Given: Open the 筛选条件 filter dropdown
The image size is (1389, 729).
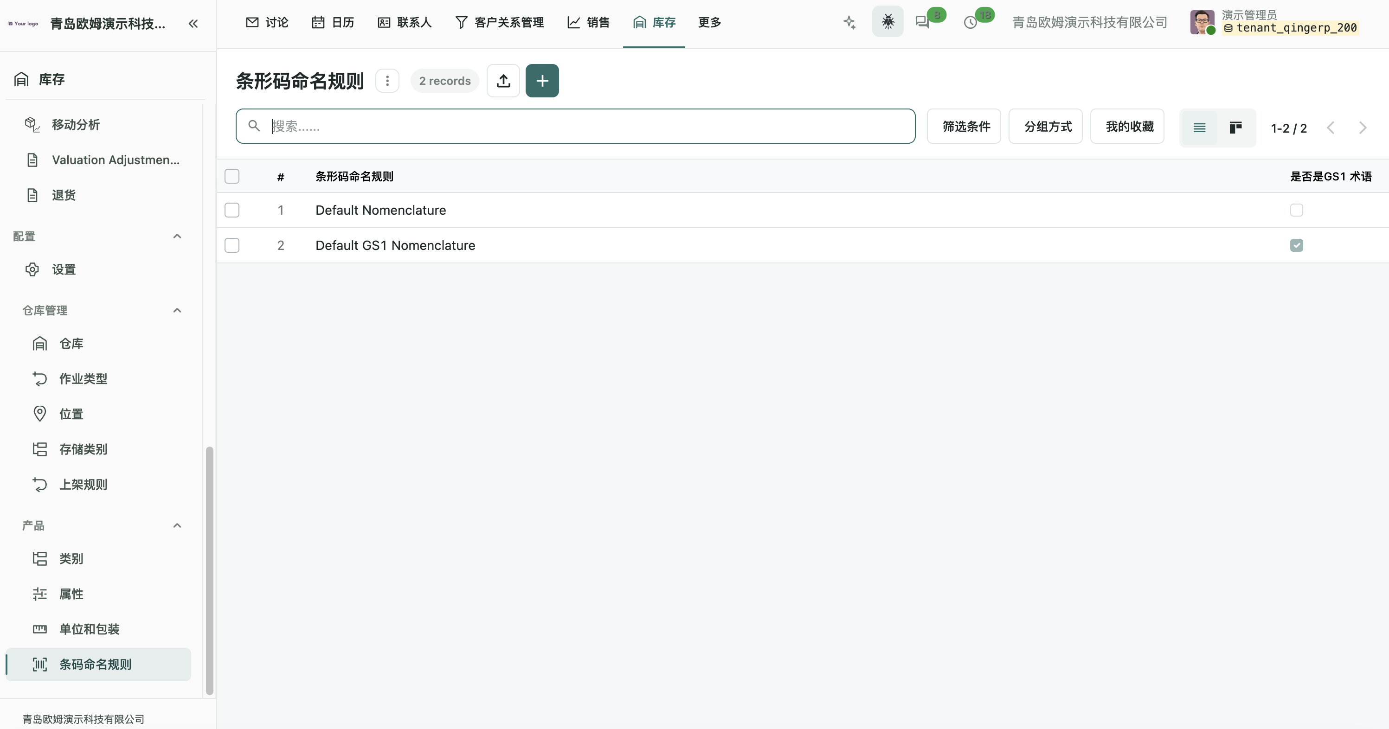Looking at the screenshot, I should point(964,126).
